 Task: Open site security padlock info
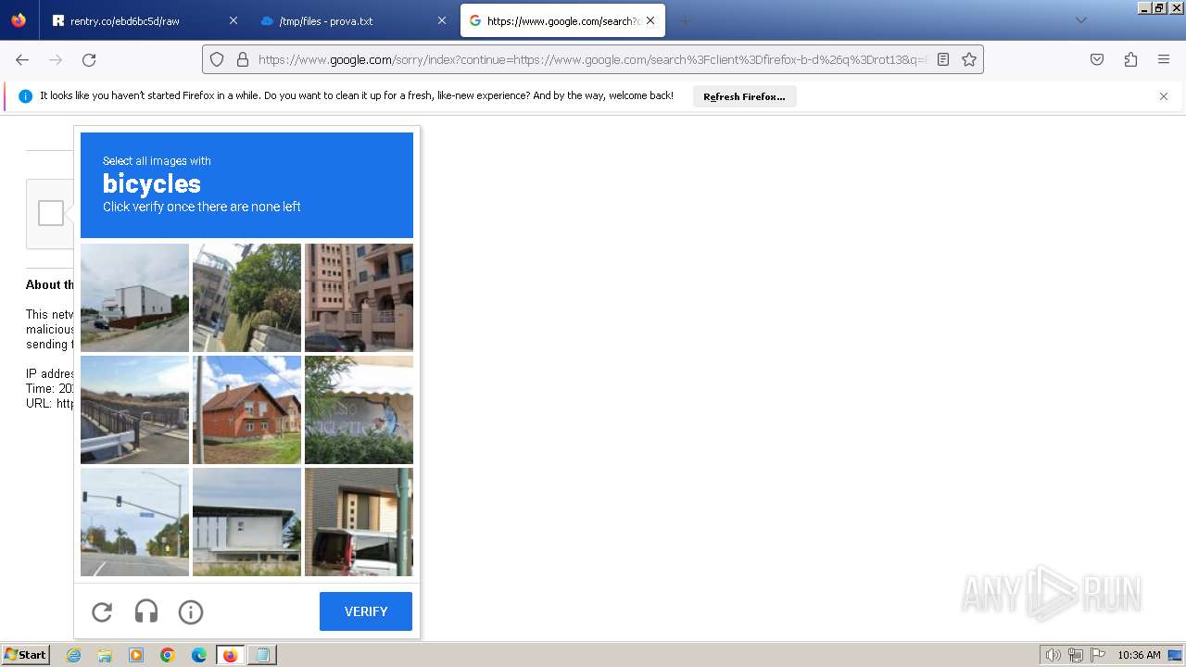[x=243, y=59]
